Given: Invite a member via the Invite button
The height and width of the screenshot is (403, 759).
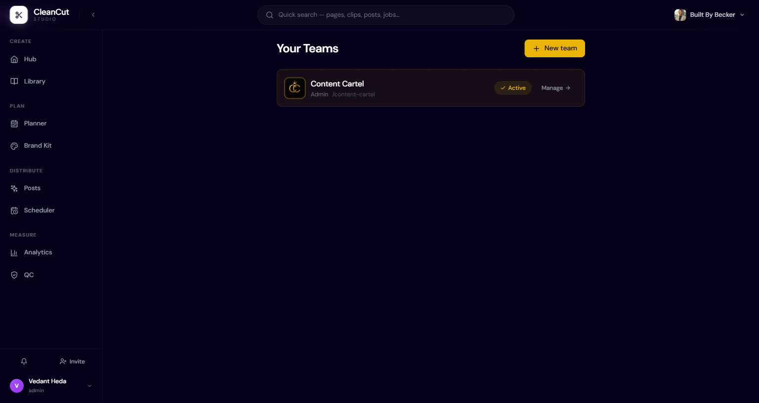Looking at the screenshot, I should pos(72,362).
